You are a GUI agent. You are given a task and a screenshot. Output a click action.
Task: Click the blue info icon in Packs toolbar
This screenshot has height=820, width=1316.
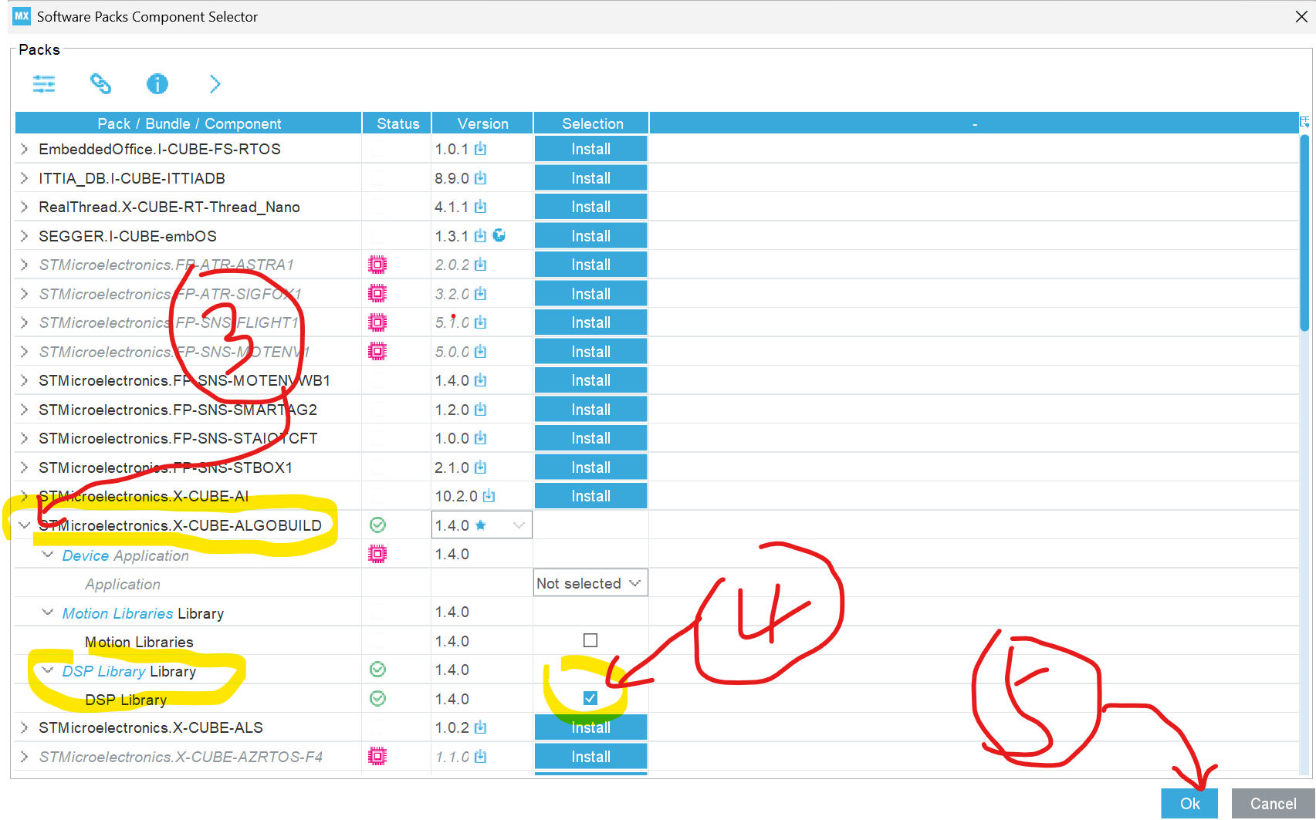click(157, 83)
